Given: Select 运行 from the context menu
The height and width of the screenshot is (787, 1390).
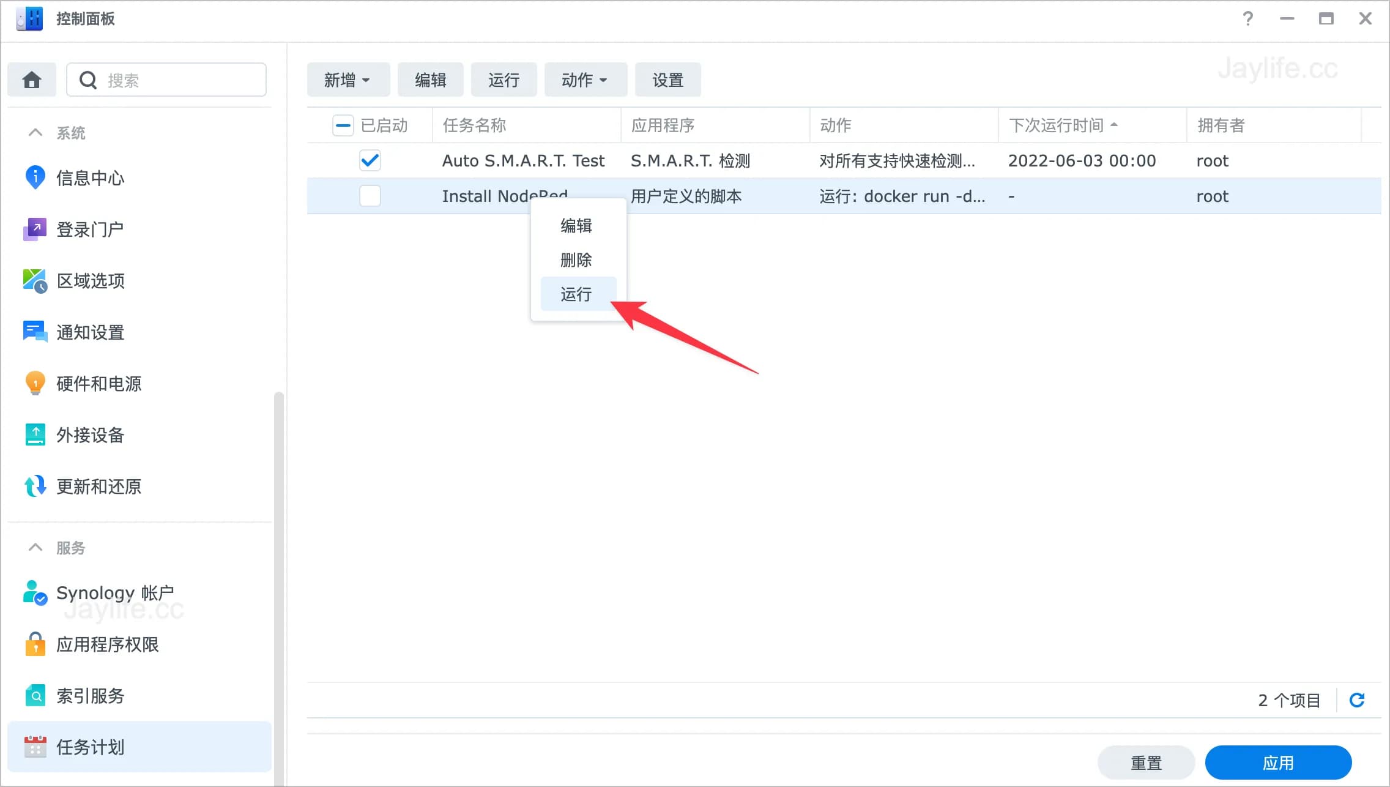Looking at the screenshot, I should tap(577, 294).
